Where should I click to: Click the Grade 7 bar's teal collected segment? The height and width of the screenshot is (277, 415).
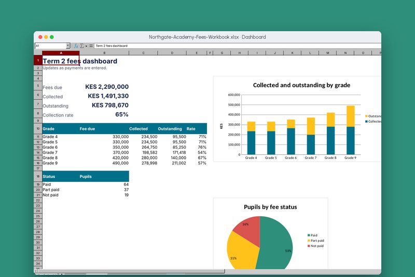coord(311,144)
